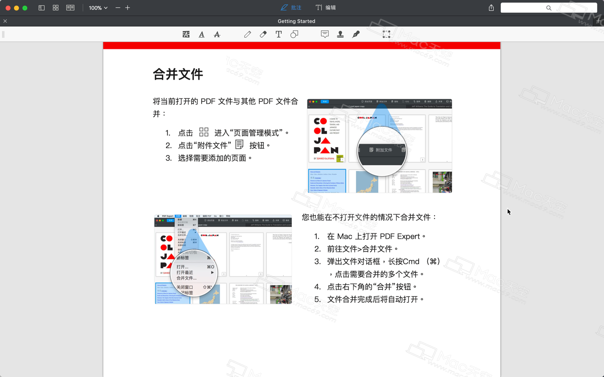Click the attach file icon in step 2
Image resolution: width=604 pixels, height=377 pixels.
(239, 145)
